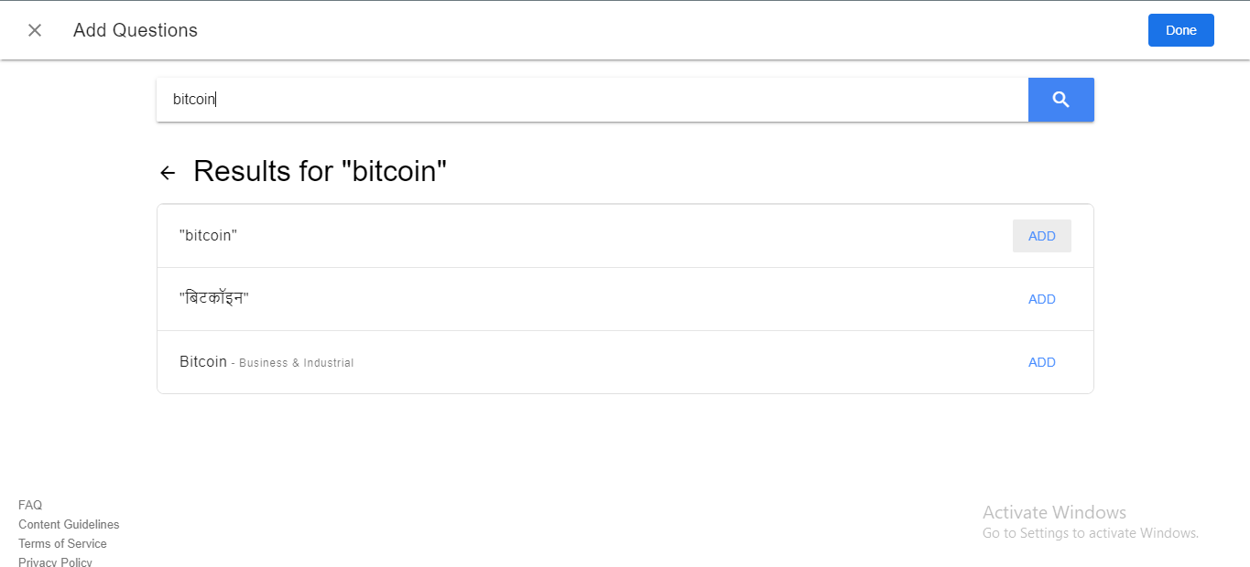Click "Go to Settings to activate Windows" text
Viewport: 1250px width, 567px height.
1090,533
